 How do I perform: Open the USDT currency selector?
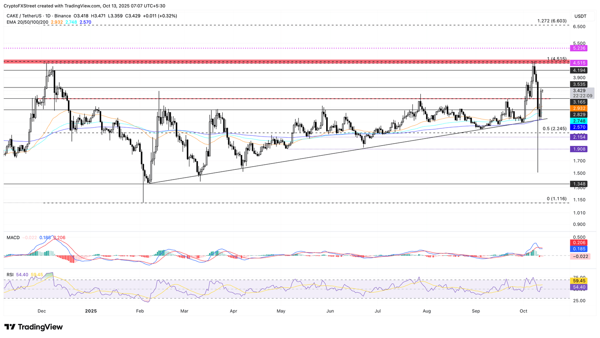click(x=580, y=16)
